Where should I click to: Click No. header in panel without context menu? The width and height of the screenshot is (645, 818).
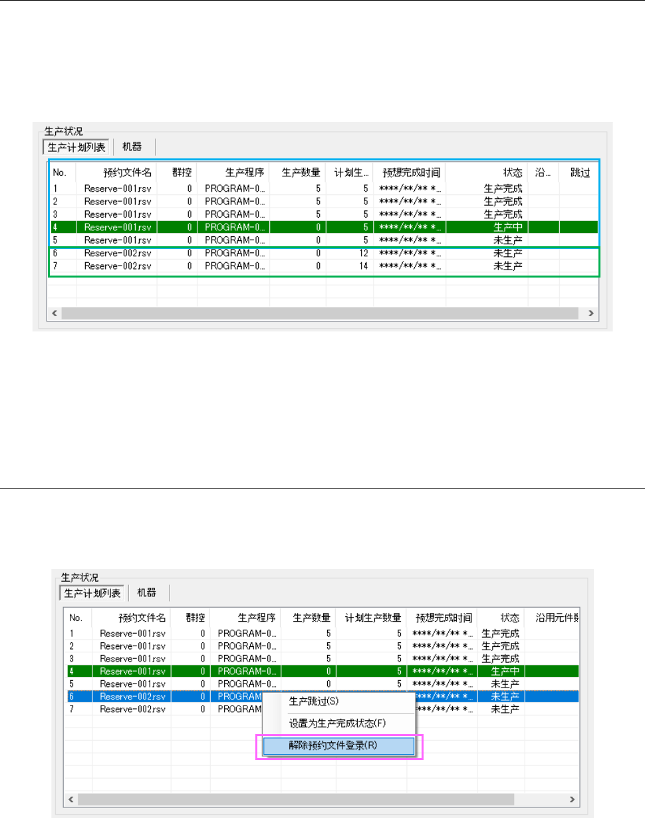click(x=63, y=172)
